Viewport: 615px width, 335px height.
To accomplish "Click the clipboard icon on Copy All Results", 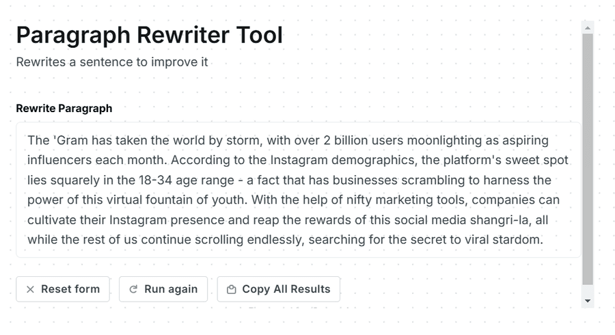I will tap(232, 289).
